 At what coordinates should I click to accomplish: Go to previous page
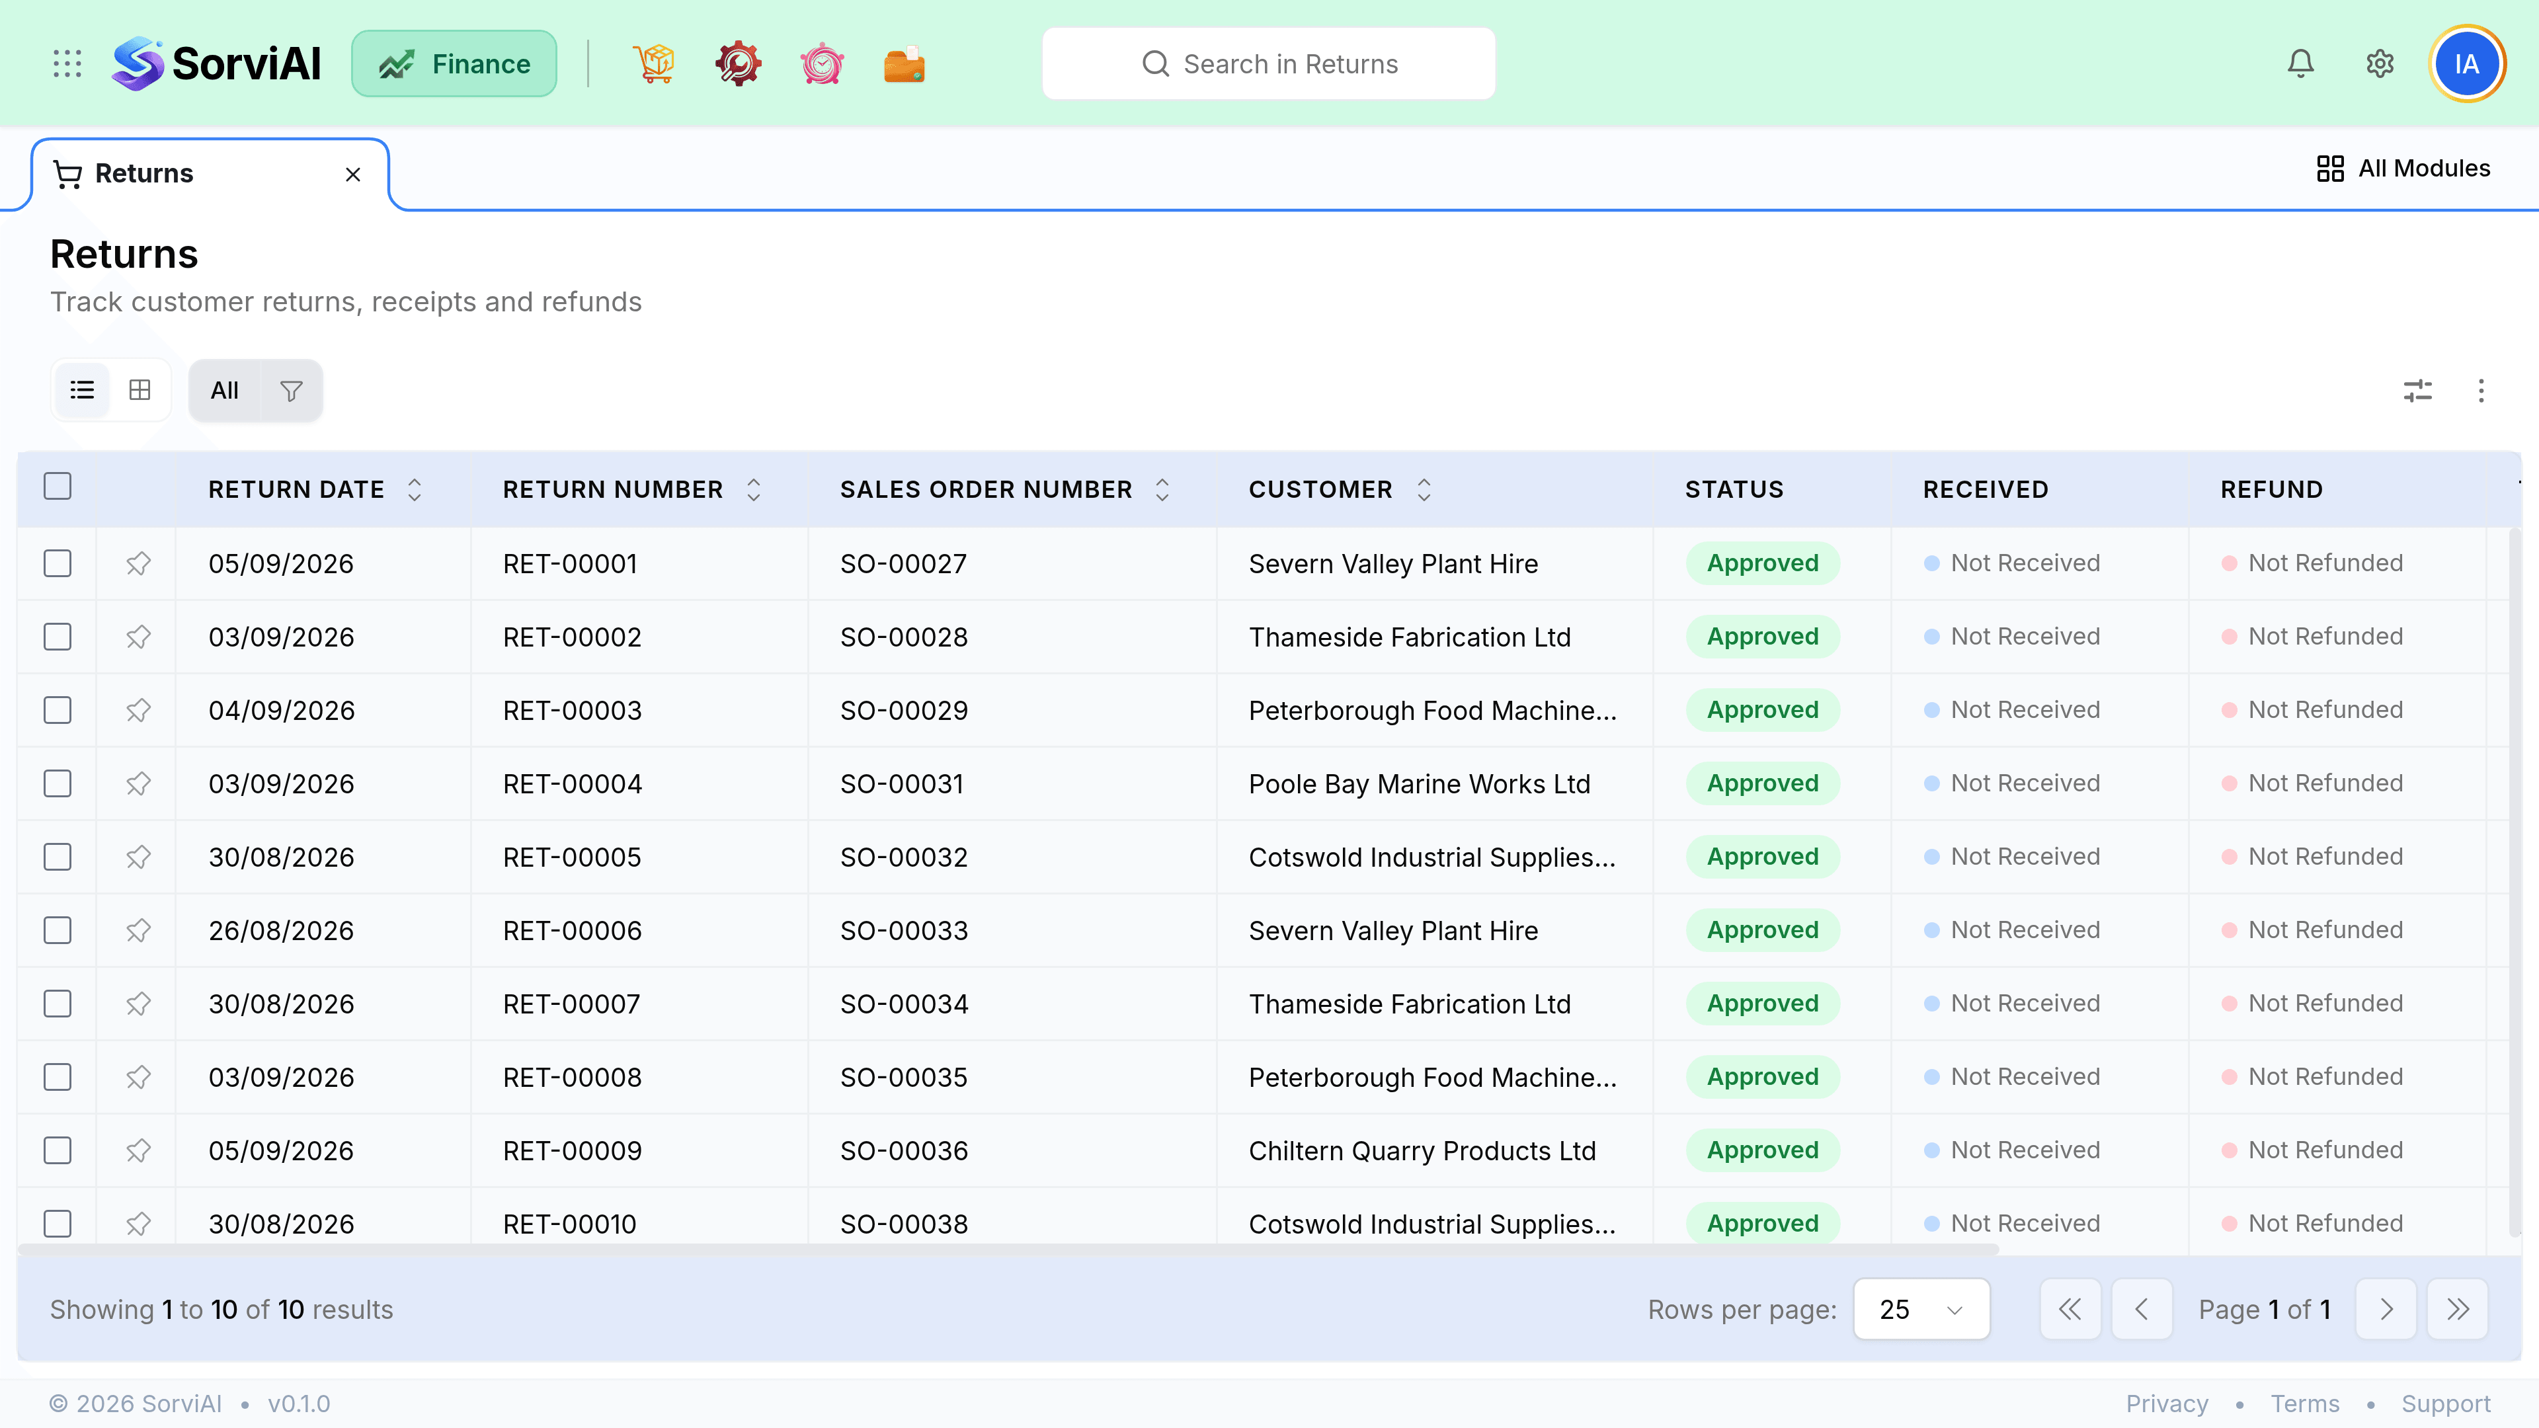coord(2142,1310)
